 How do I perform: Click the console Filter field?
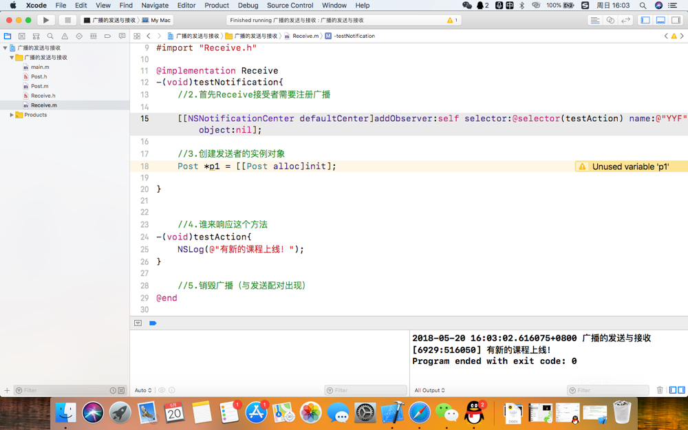pyautogui.click(x=609, y=390)
